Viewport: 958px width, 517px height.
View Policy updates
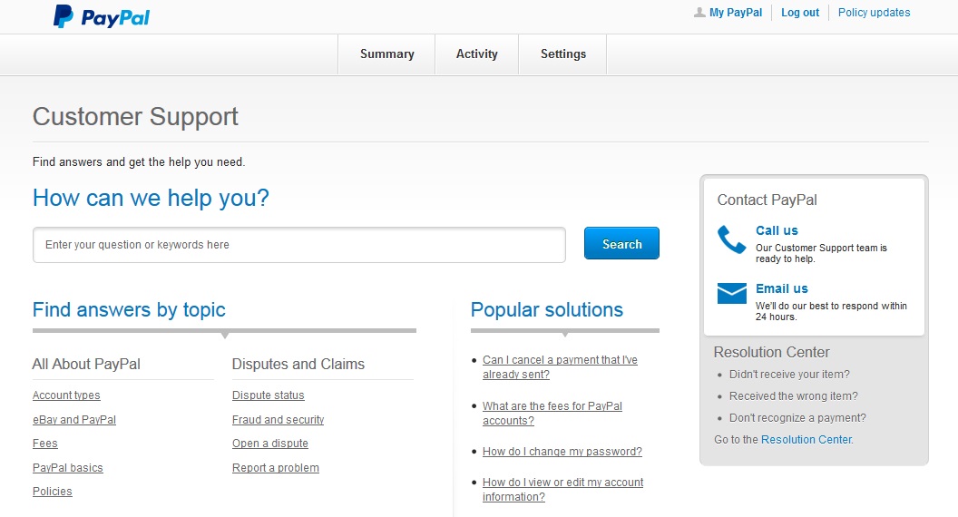coord(874,13)
